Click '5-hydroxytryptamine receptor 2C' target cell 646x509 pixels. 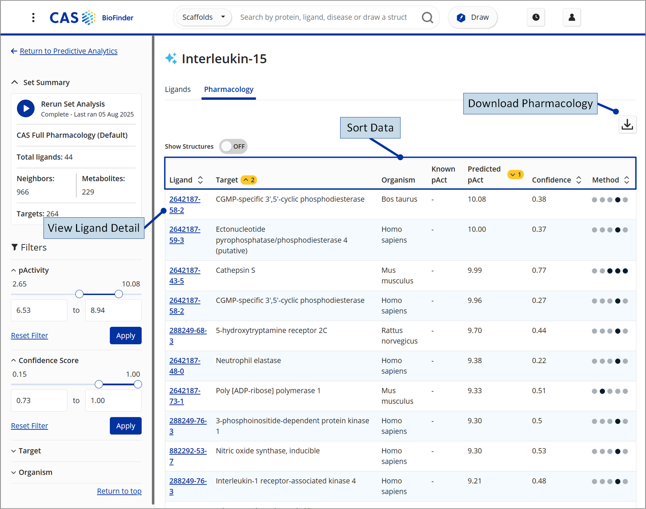pos(271,331)
